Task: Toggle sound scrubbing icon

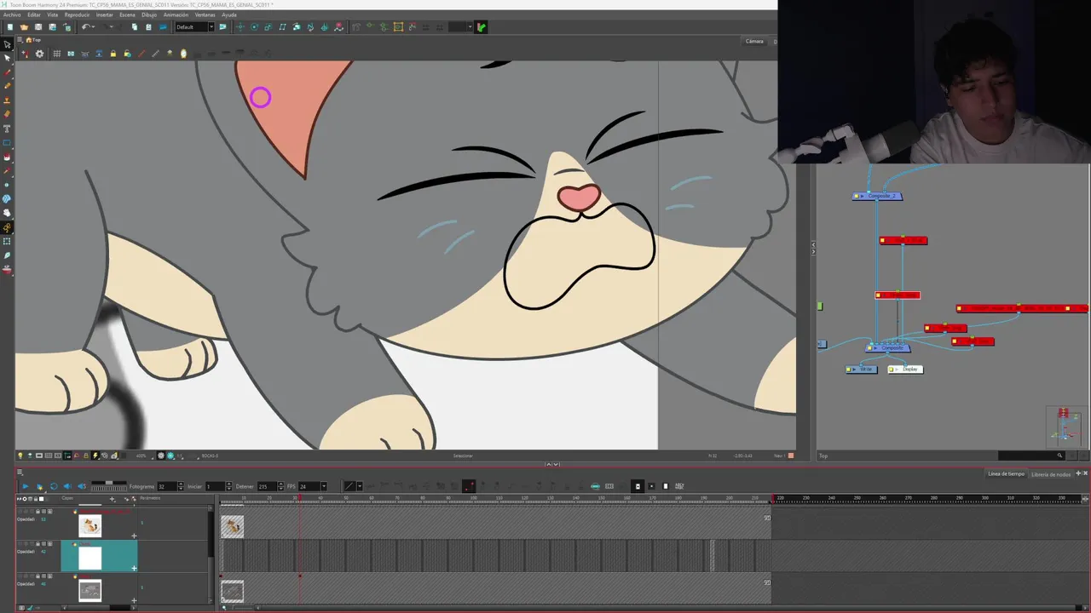Action: pos(81,486)
